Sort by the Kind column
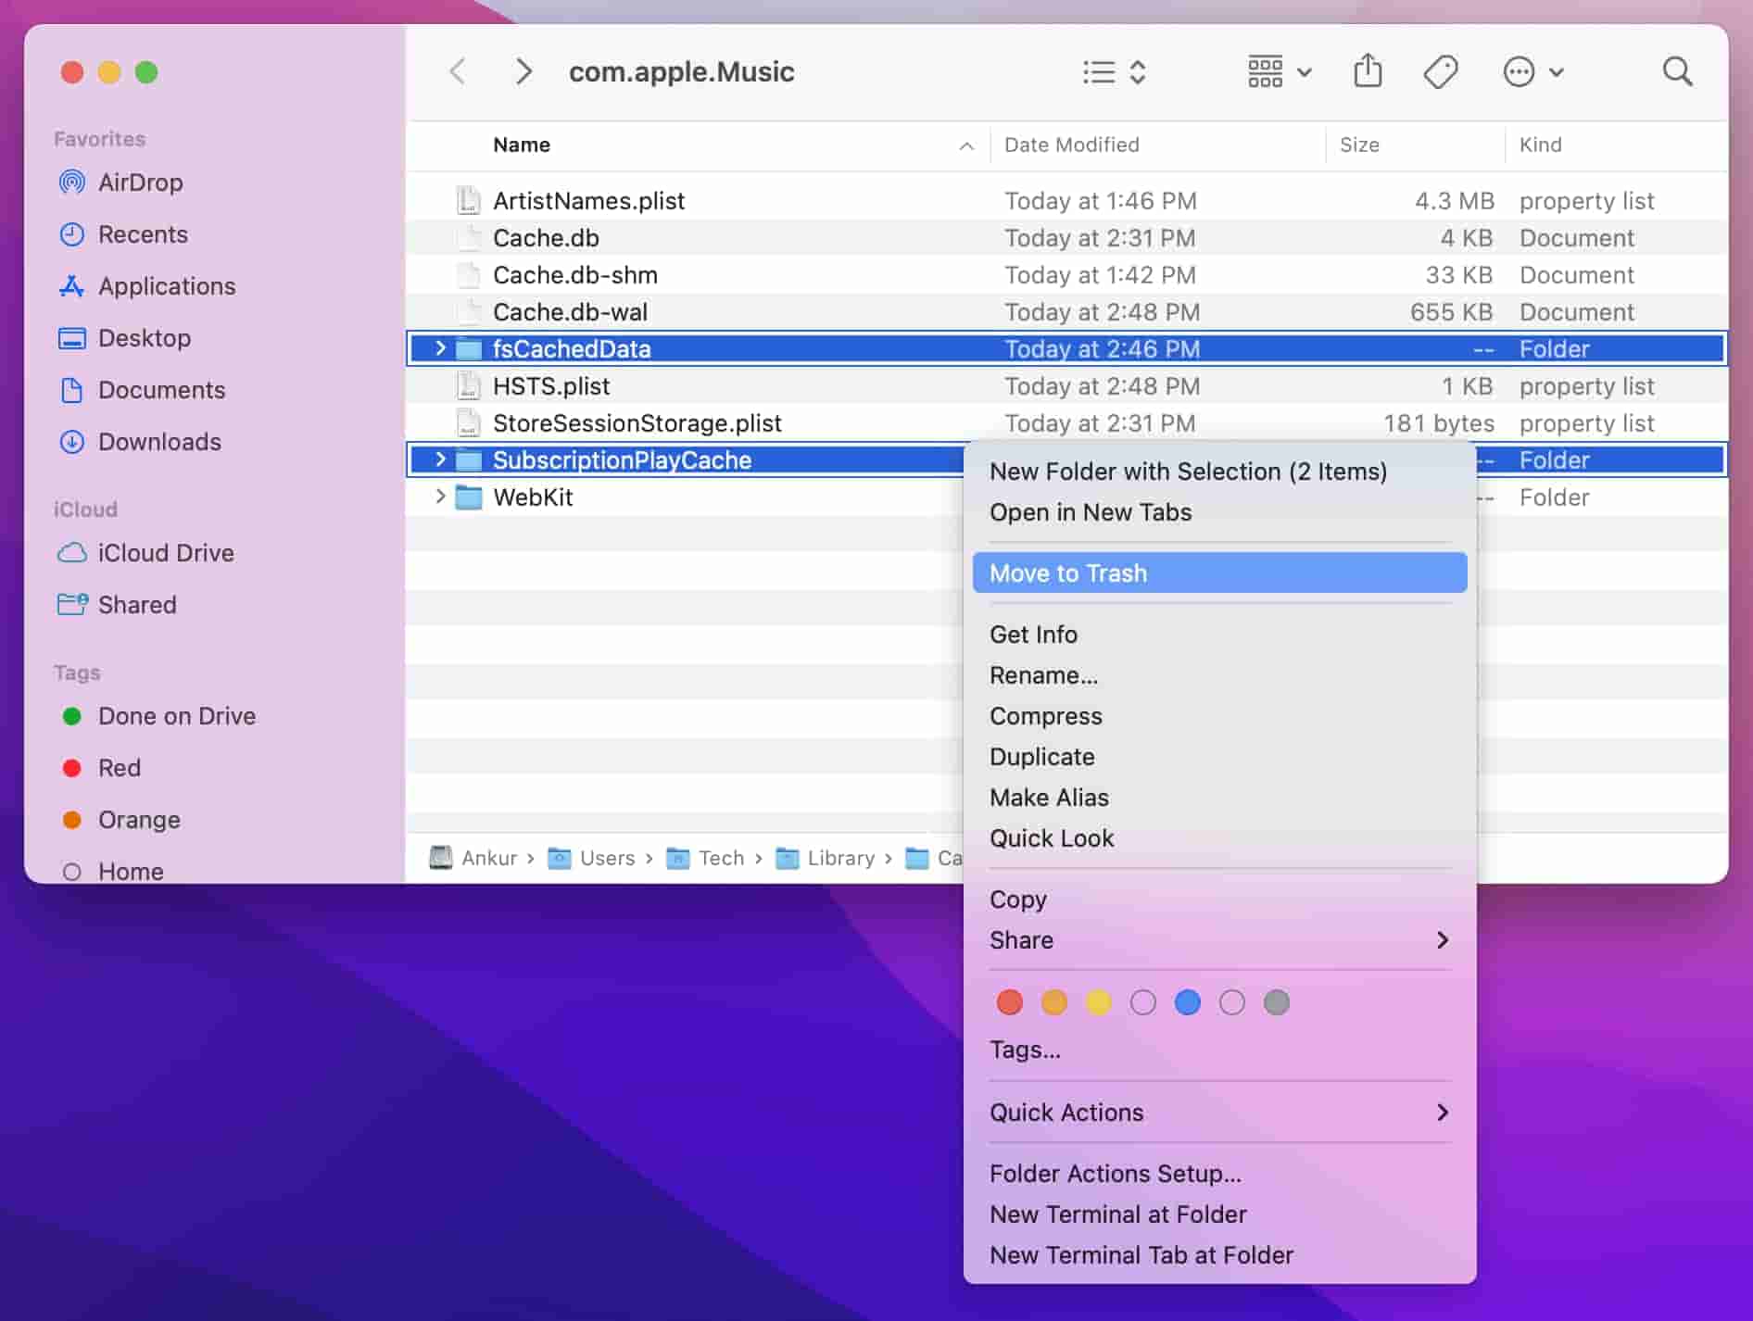Image resolution: width=1753 pixels, height=1321 pixels. tap(1540, 145)
